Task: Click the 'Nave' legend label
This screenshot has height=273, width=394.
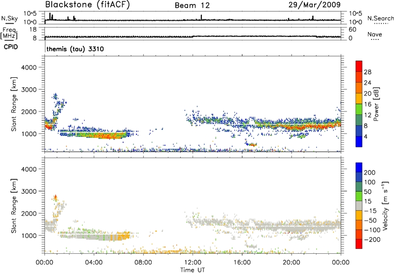Action: point(375,34)
